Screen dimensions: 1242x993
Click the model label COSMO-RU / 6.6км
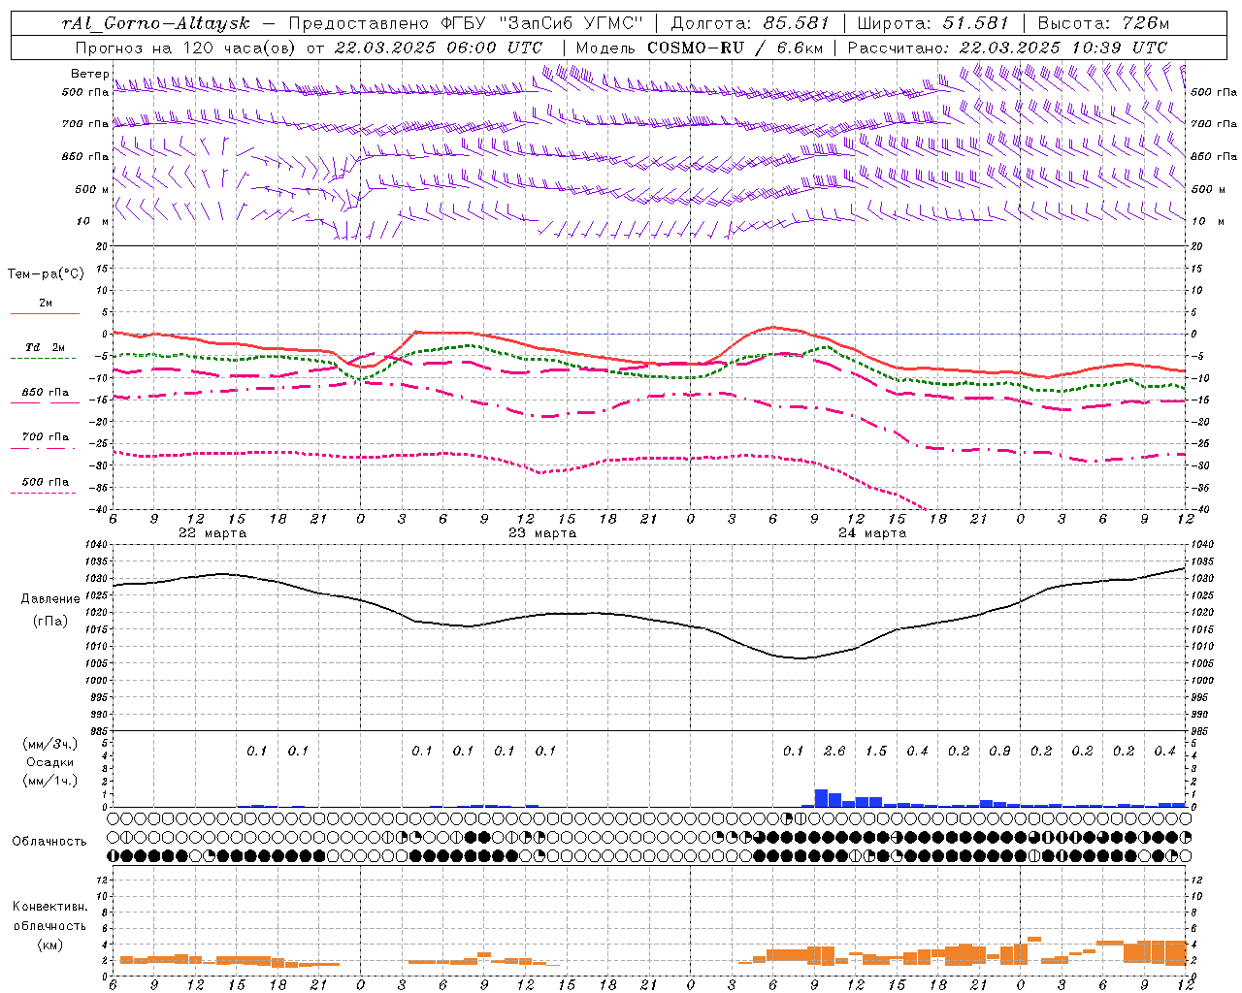point(736,48)
